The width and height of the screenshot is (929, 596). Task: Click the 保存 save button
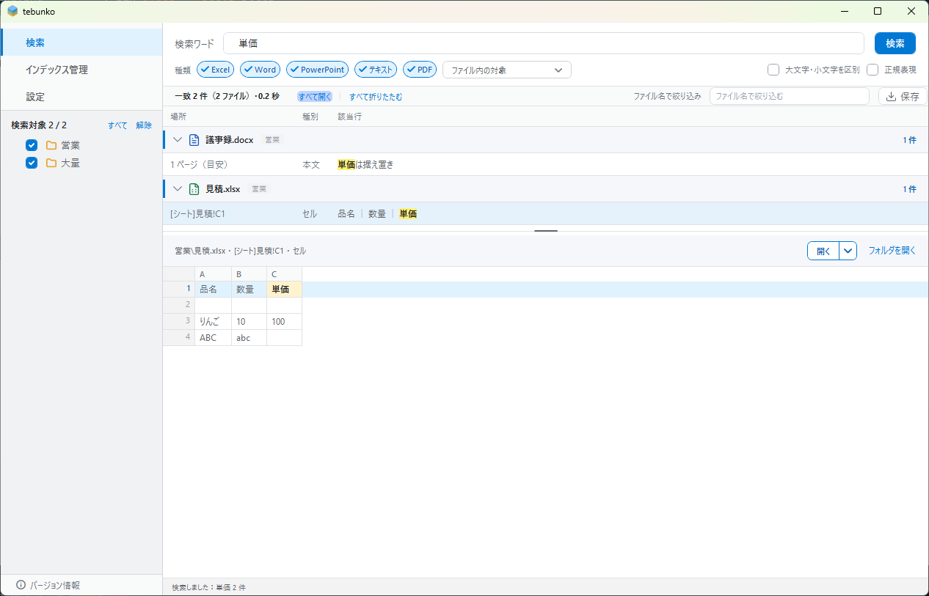[x=903, y=96]
